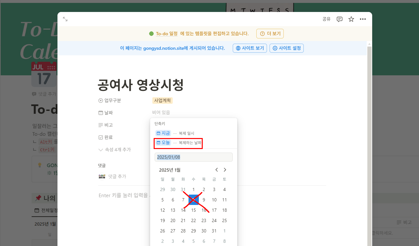Select date 15 in the calendar
The height and width of the screenshot is (246, 419).
coord(193,210)
